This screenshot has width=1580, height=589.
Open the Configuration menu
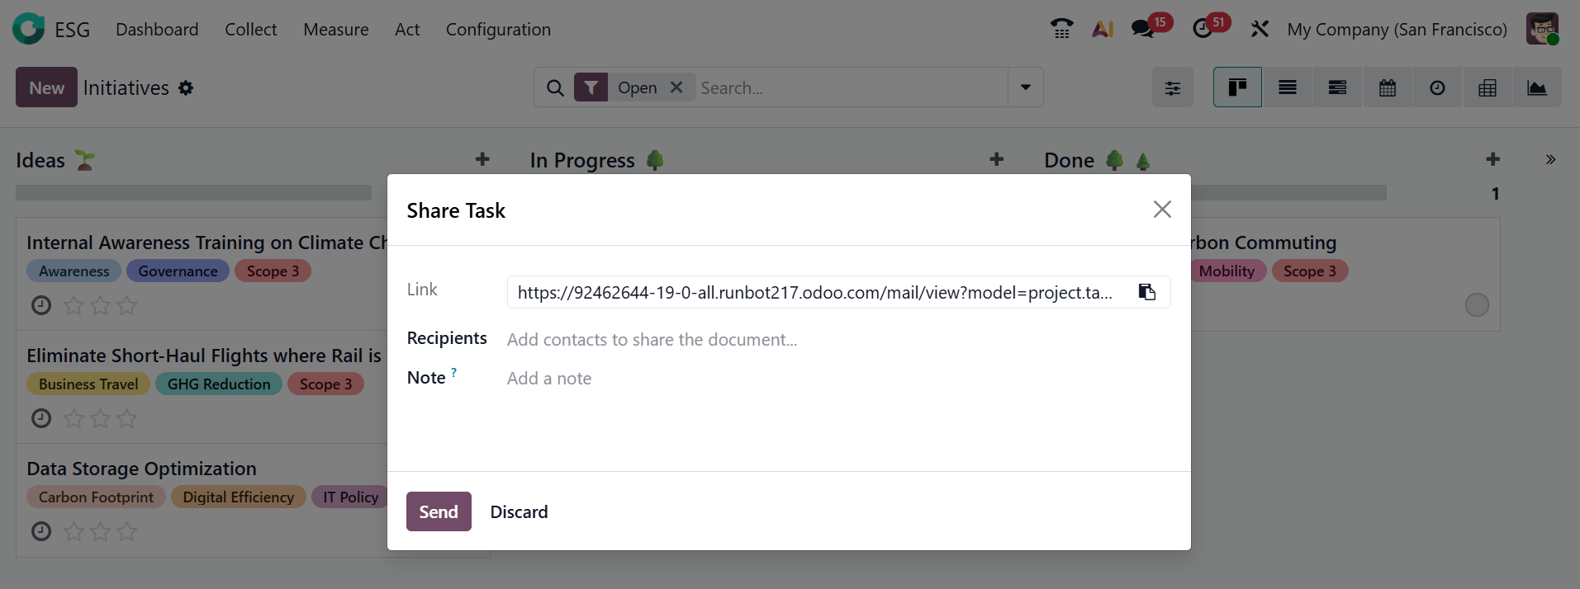(x=498, y=30)
